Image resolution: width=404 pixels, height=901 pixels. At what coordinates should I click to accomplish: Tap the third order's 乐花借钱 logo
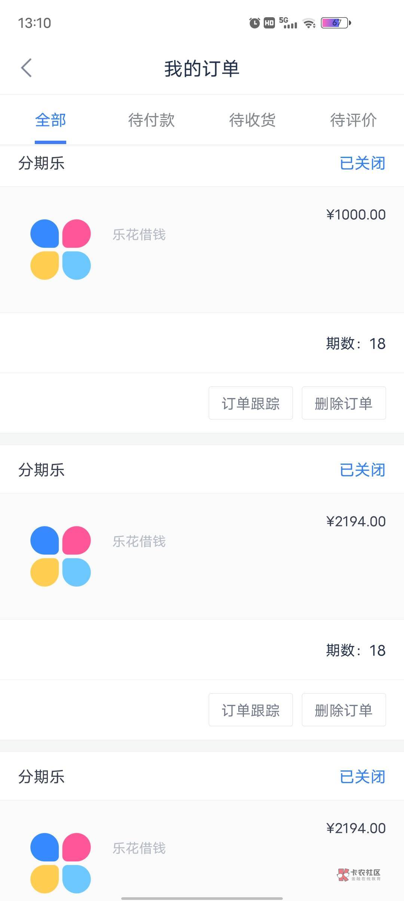[61, 863]
